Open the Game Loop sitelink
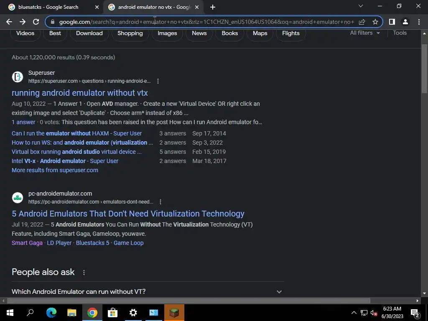The width and height of the screenshot is (428, 321). (x=129, y=243)
